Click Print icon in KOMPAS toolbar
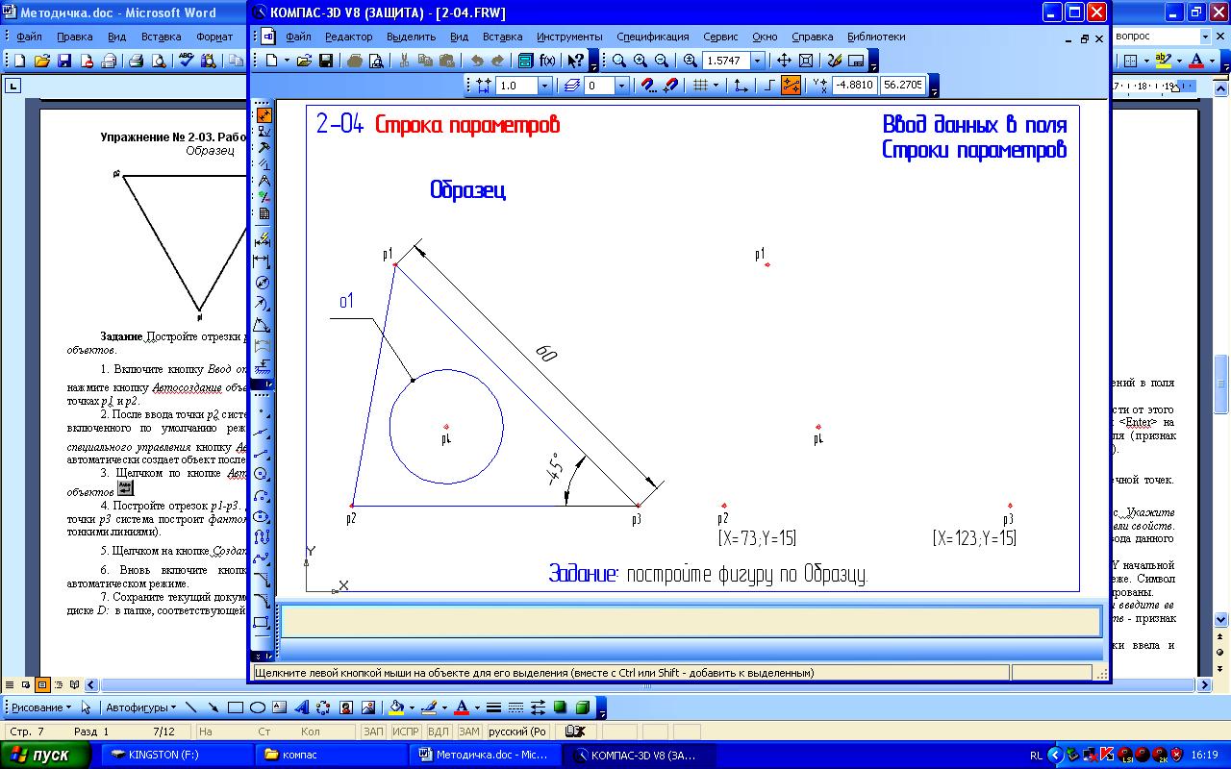This screenshot has width=1231, height=769. (x=355, y=60)
